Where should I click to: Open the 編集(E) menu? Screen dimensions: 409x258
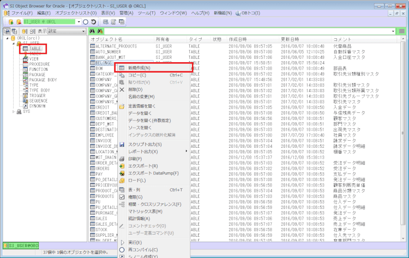pyautogui.click(x=44, y=13)
